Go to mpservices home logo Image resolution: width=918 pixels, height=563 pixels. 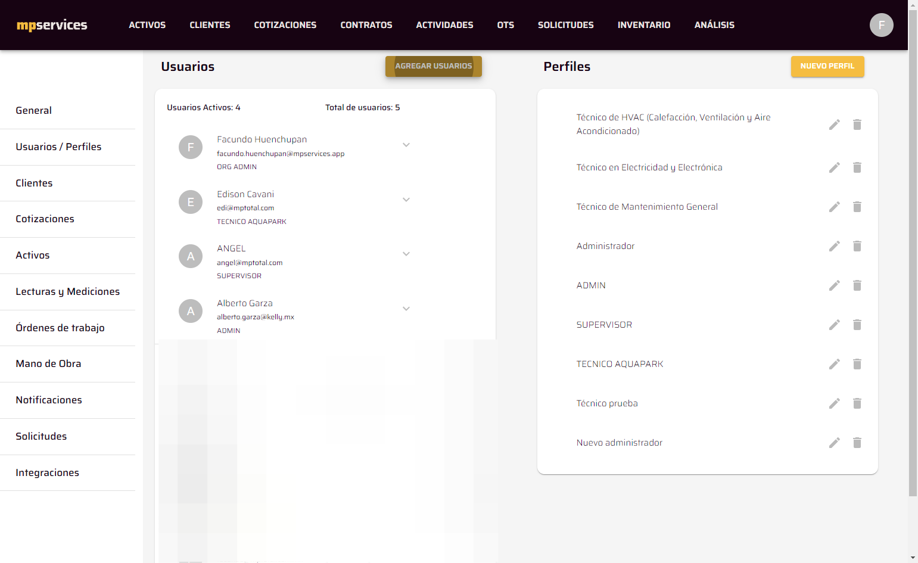pyautogui.click(x=52, y=25)
